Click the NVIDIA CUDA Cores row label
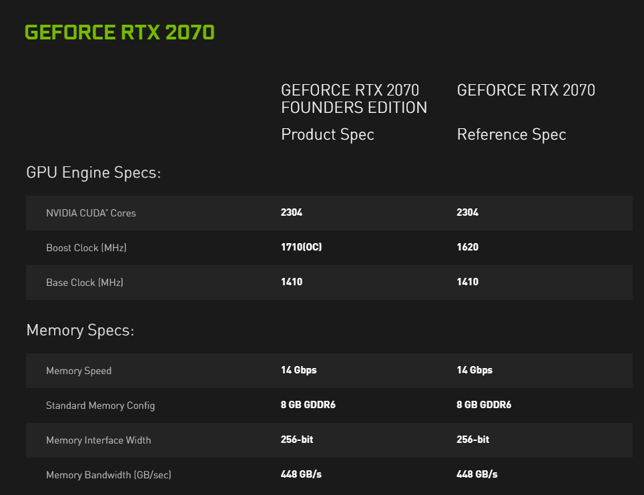The width and height of the screenshot is (644, 495). click(x=91, y=213)
